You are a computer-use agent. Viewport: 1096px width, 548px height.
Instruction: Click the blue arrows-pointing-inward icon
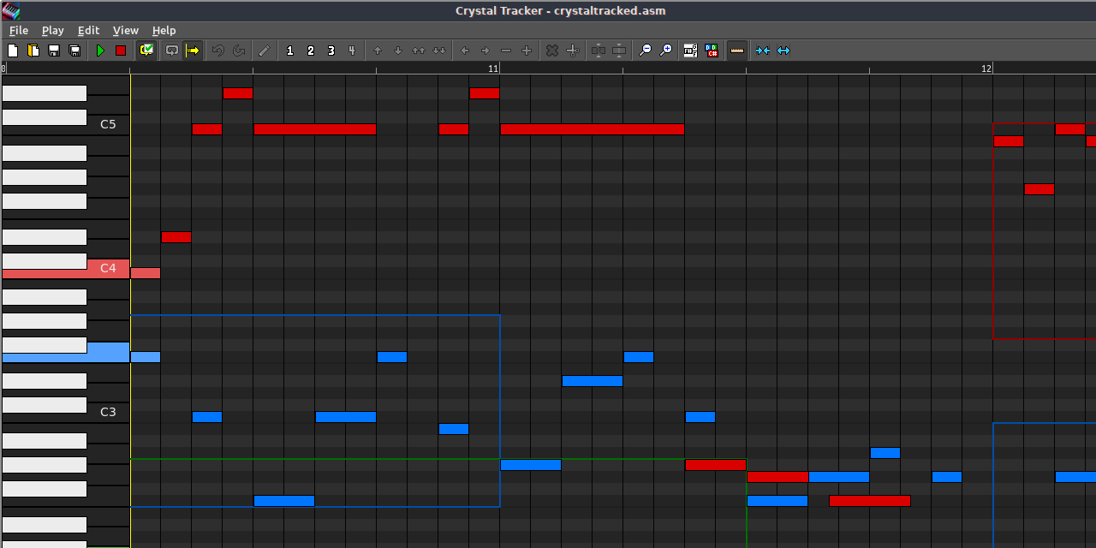pos(762,51)
